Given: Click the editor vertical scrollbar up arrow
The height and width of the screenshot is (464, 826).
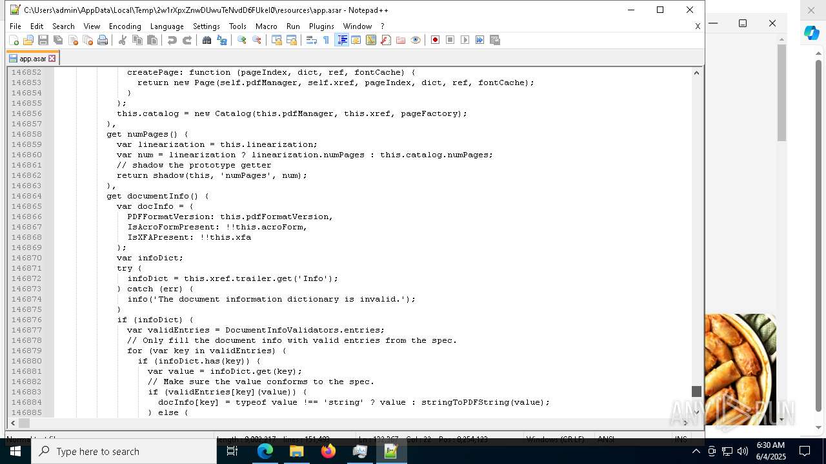Looking at the screenshot, I should click(x=696, y=72).
